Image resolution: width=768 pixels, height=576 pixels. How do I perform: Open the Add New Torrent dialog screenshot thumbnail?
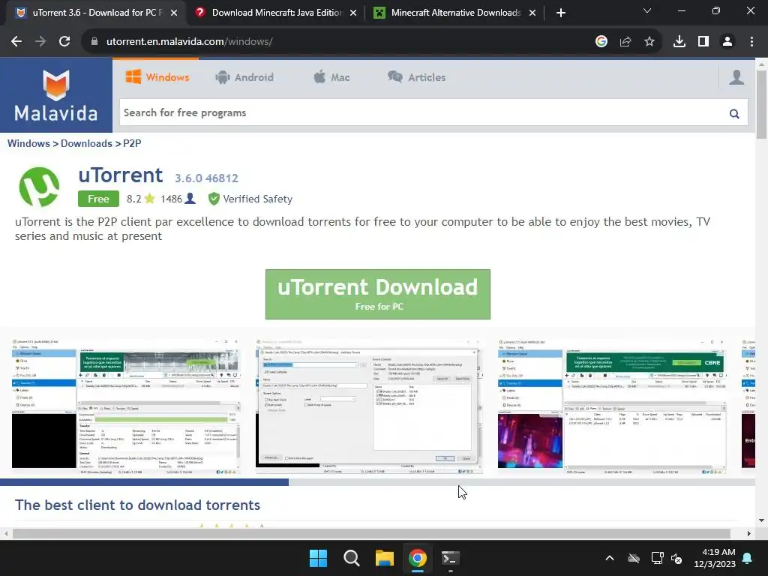coord(369,406)
